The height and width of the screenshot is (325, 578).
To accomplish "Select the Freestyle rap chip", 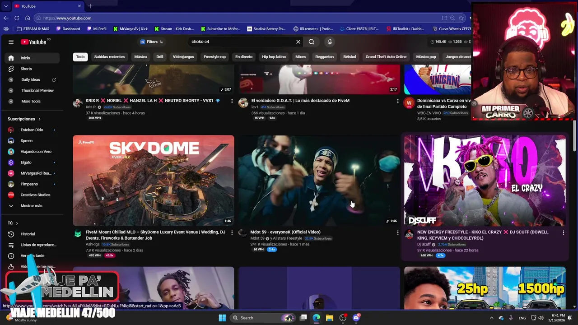I will coord(214,57).
